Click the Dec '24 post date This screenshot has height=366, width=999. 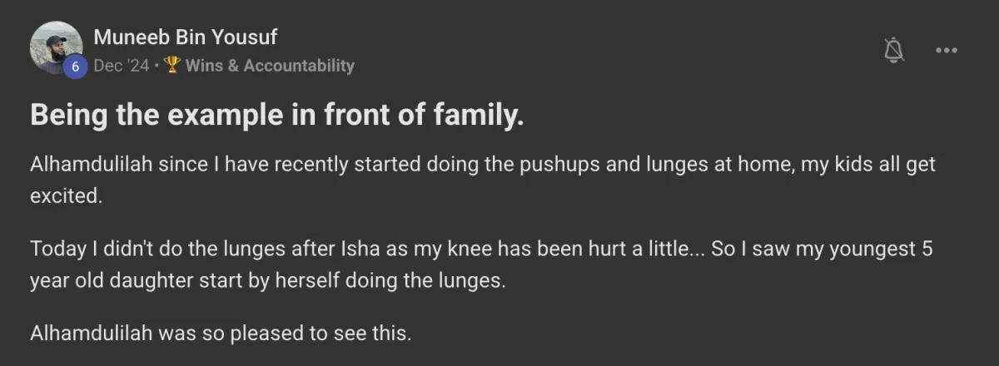tap(121, 66)
